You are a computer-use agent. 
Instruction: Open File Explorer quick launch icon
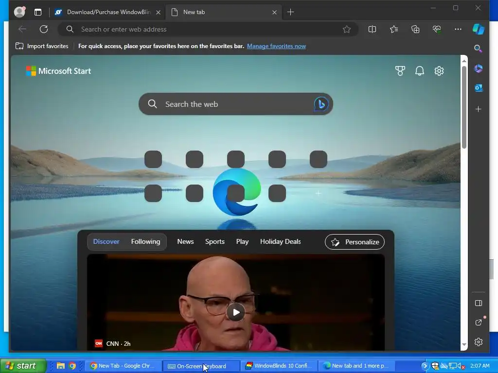pos(61,366)
